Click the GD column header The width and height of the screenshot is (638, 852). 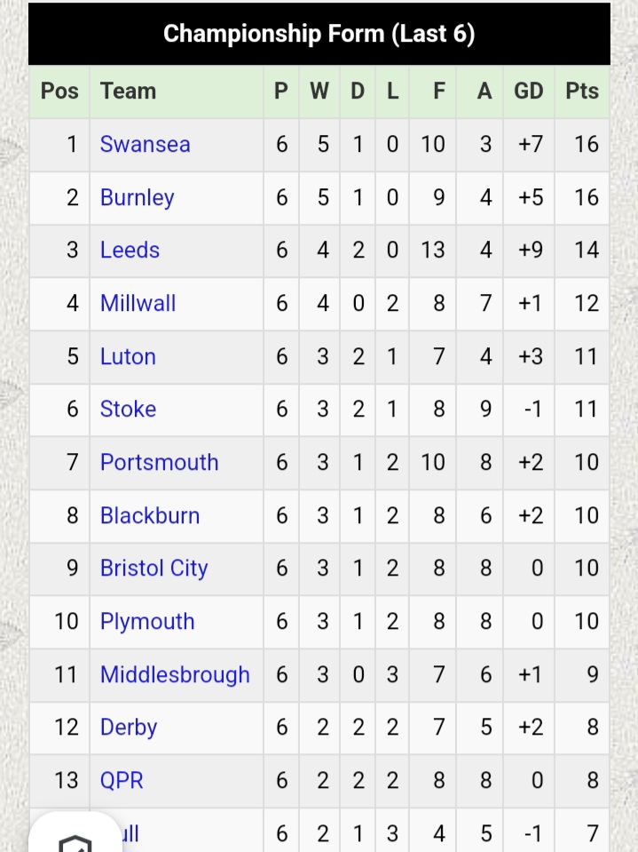[x=529, y=91]
